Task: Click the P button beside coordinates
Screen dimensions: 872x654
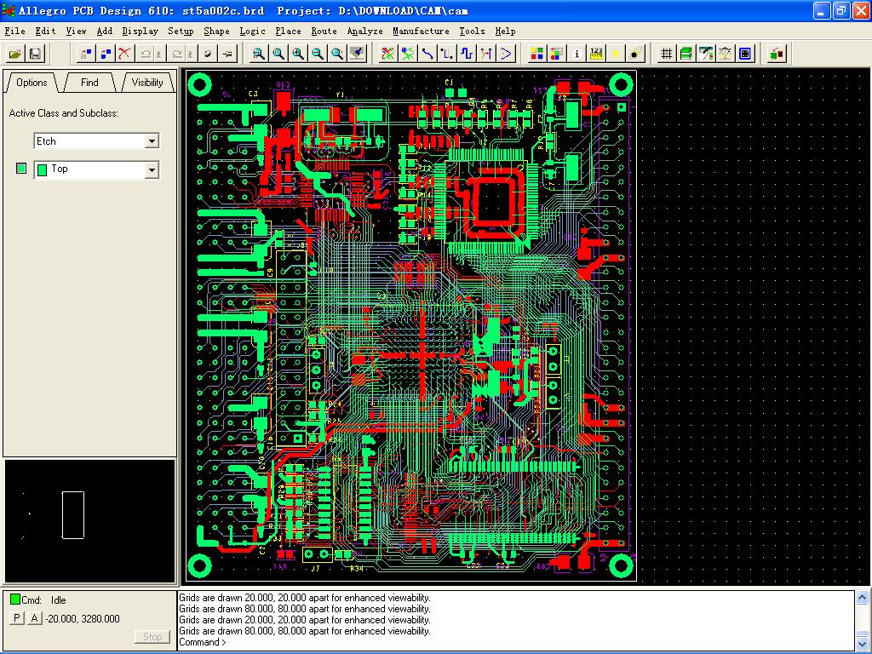Action: pyautogui.click(x=17, y=618)
